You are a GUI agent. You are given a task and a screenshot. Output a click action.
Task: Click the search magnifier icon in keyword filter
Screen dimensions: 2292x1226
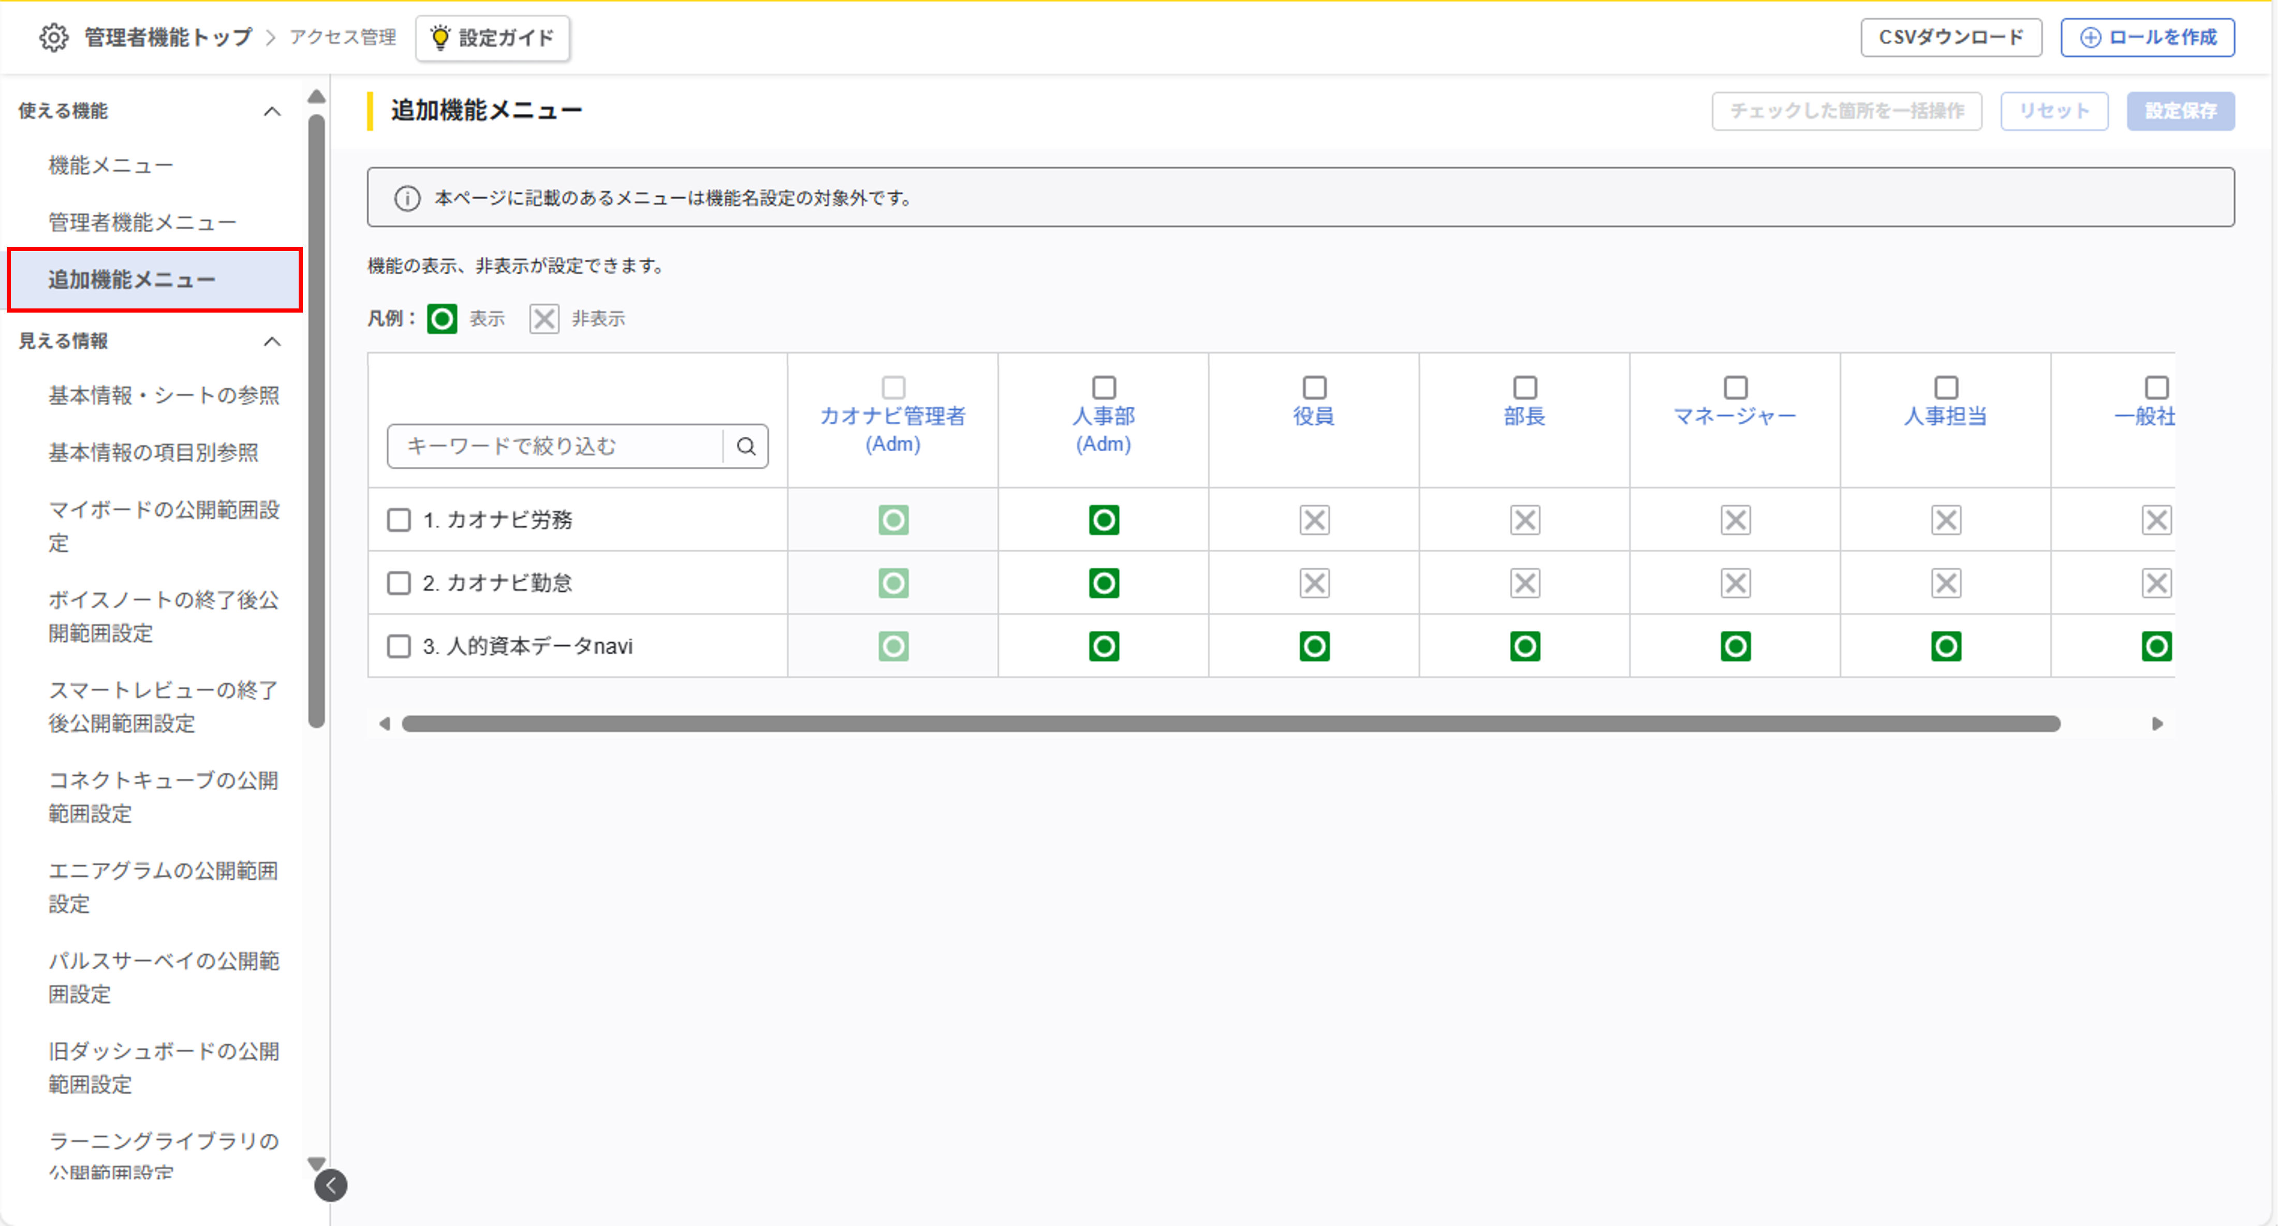coord(745,446)
